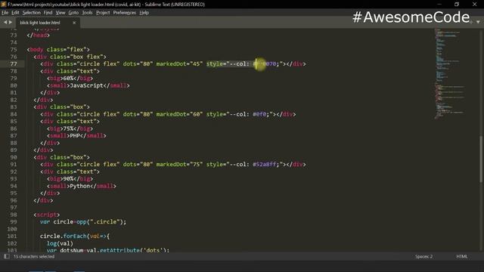Change indentation via Spaces: 2

coord(423,256)
